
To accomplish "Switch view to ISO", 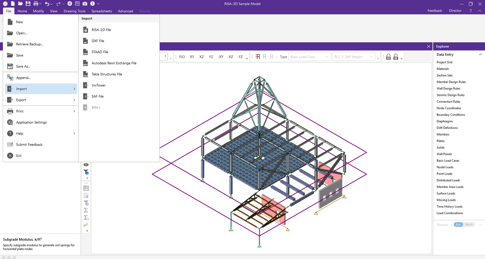I will [182, 57].
